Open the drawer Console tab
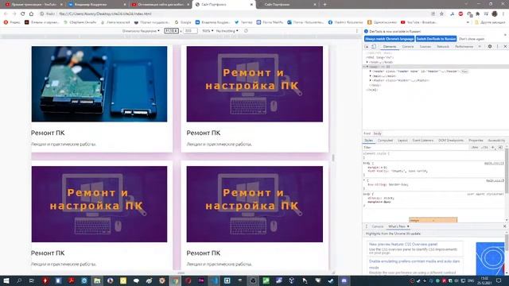 click(378, 226)
